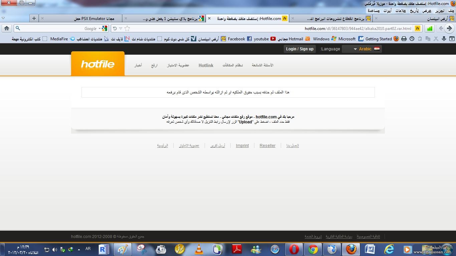This screenshot has height=256, width=456.
Task: Open the ارفع (Upload) navigation link
Action: pyautogui.click(x=154, y=65)
